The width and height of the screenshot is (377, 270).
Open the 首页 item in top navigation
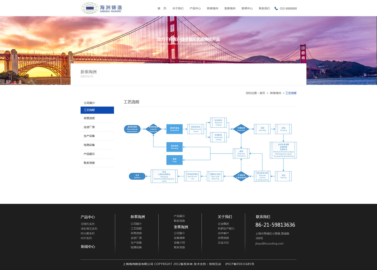tap(162, 9)
